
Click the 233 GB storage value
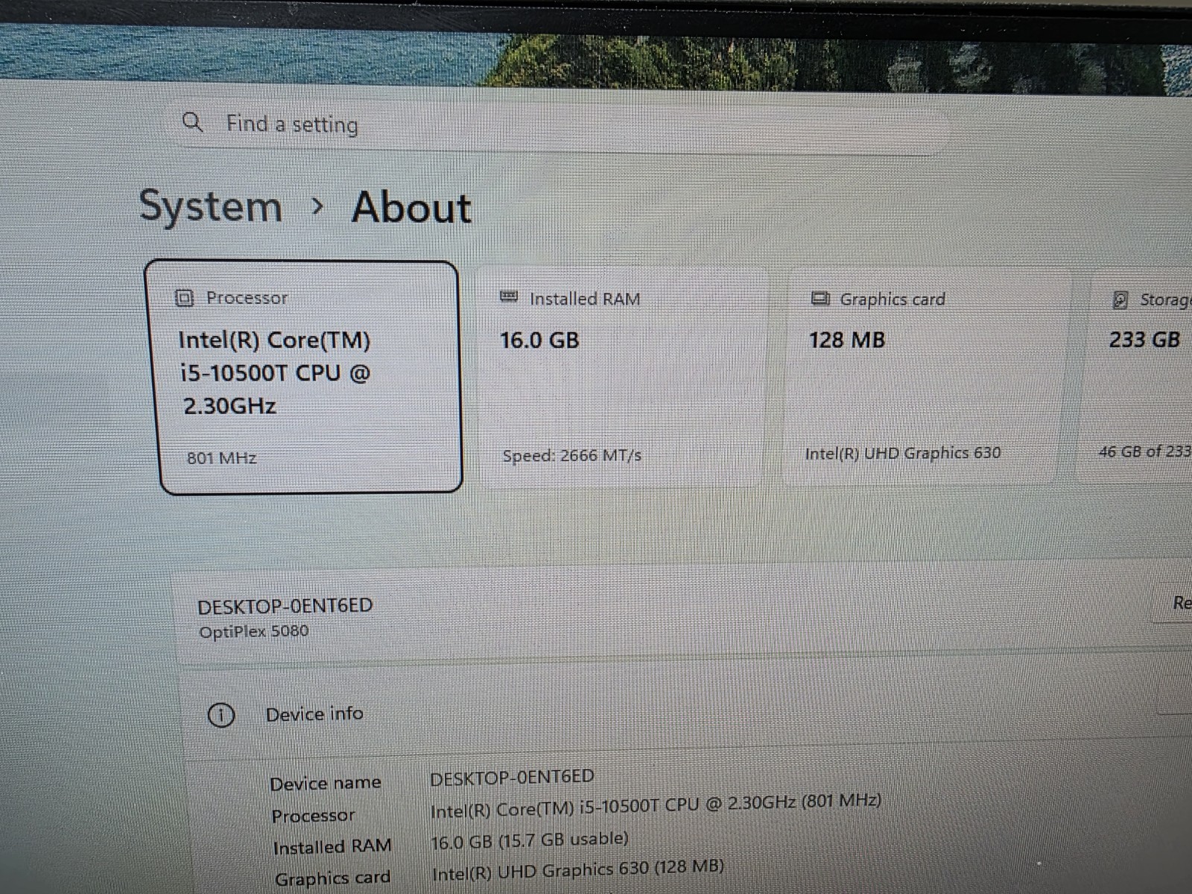1144,340
